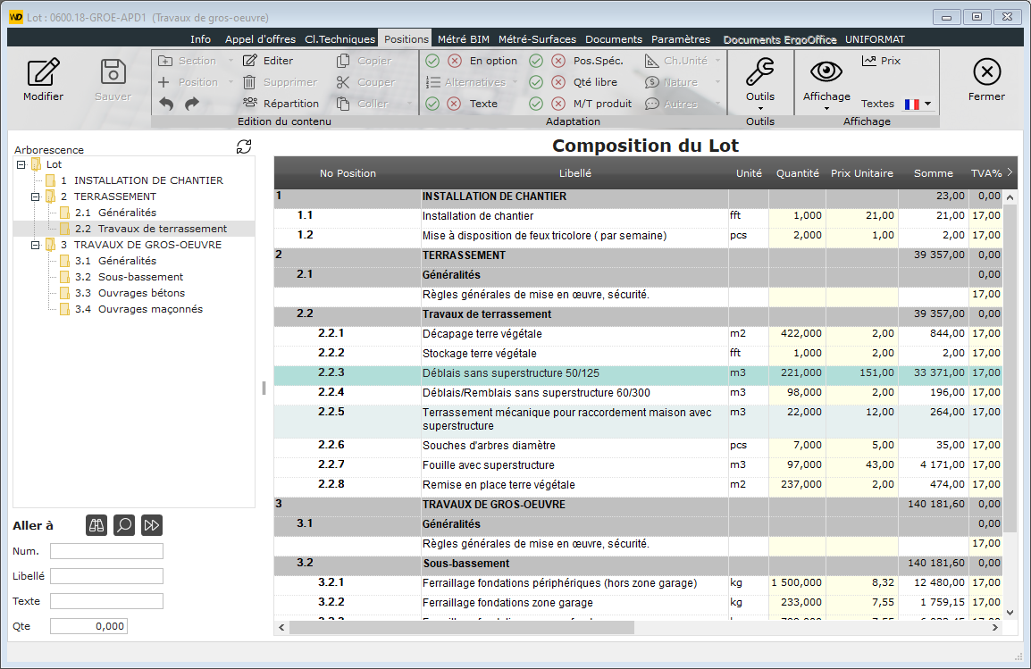This screenshot has width=1031, height=669.
Task: Click the fast-forward next result icon
Action: coord(152,525)
